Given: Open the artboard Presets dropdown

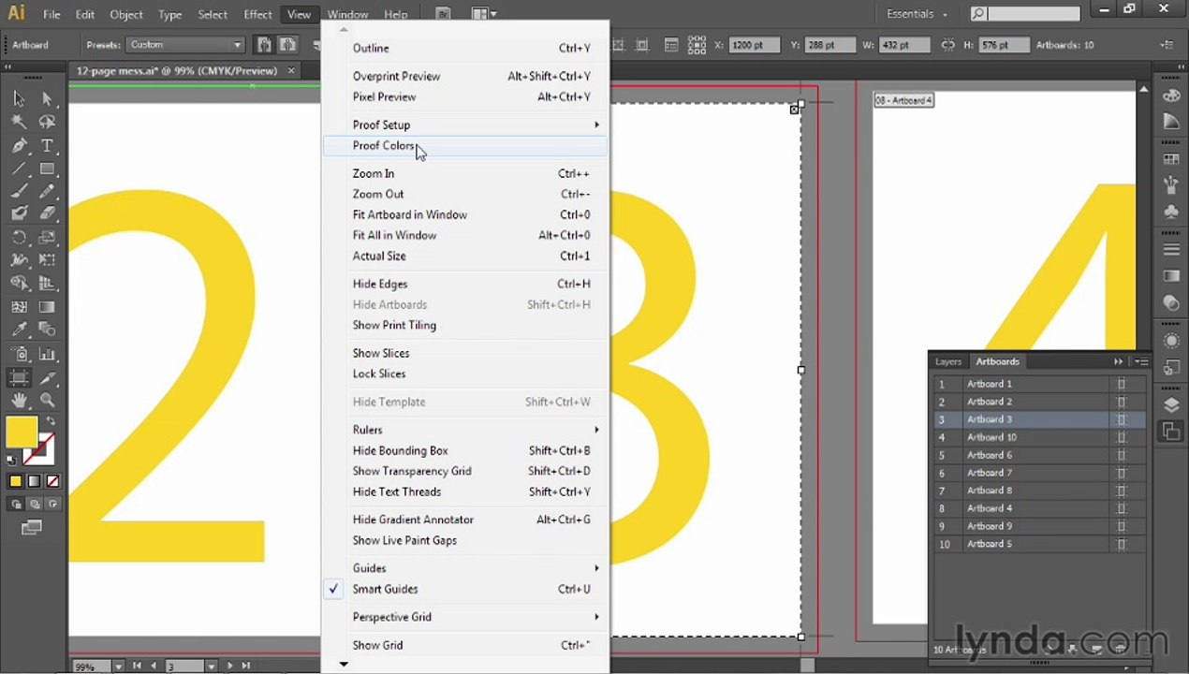Looking at the screenshot, I should (185, 45).
